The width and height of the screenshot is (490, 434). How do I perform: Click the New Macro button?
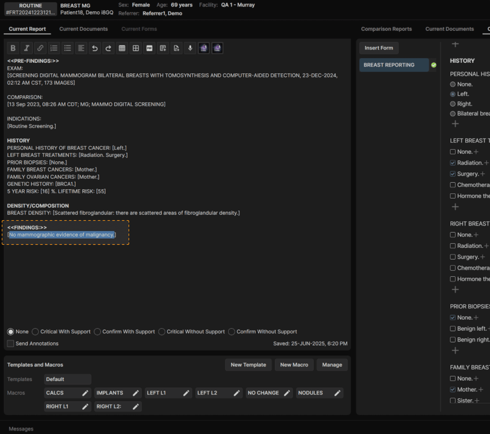point(294,365)
